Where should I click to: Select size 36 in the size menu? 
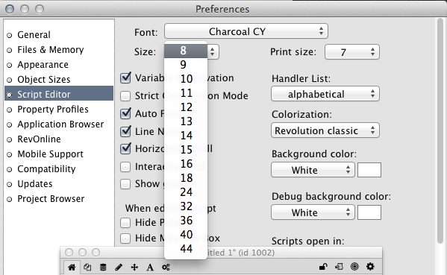[186, 221]
